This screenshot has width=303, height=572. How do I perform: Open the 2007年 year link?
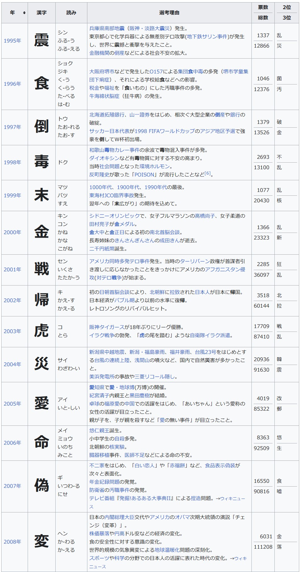point(13,486)
